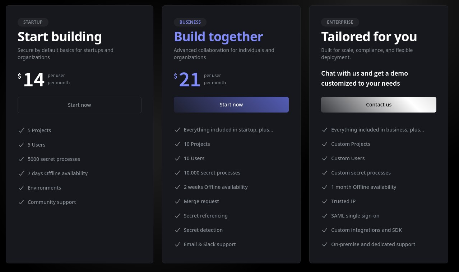Click the Startup plan Start now button
Screen dimensions: 459x272
click(79, 105)
